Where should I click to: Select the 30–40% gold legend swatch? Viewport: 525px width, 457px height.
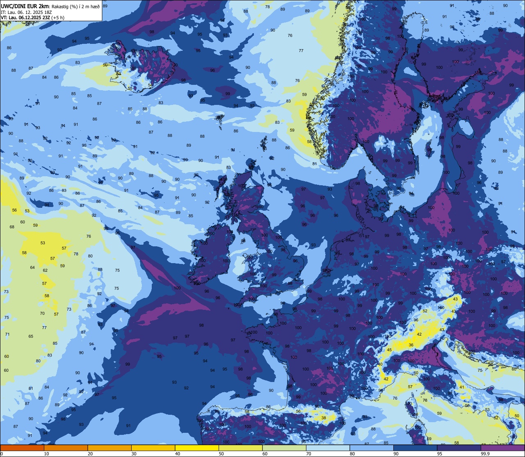pos(153,448)
